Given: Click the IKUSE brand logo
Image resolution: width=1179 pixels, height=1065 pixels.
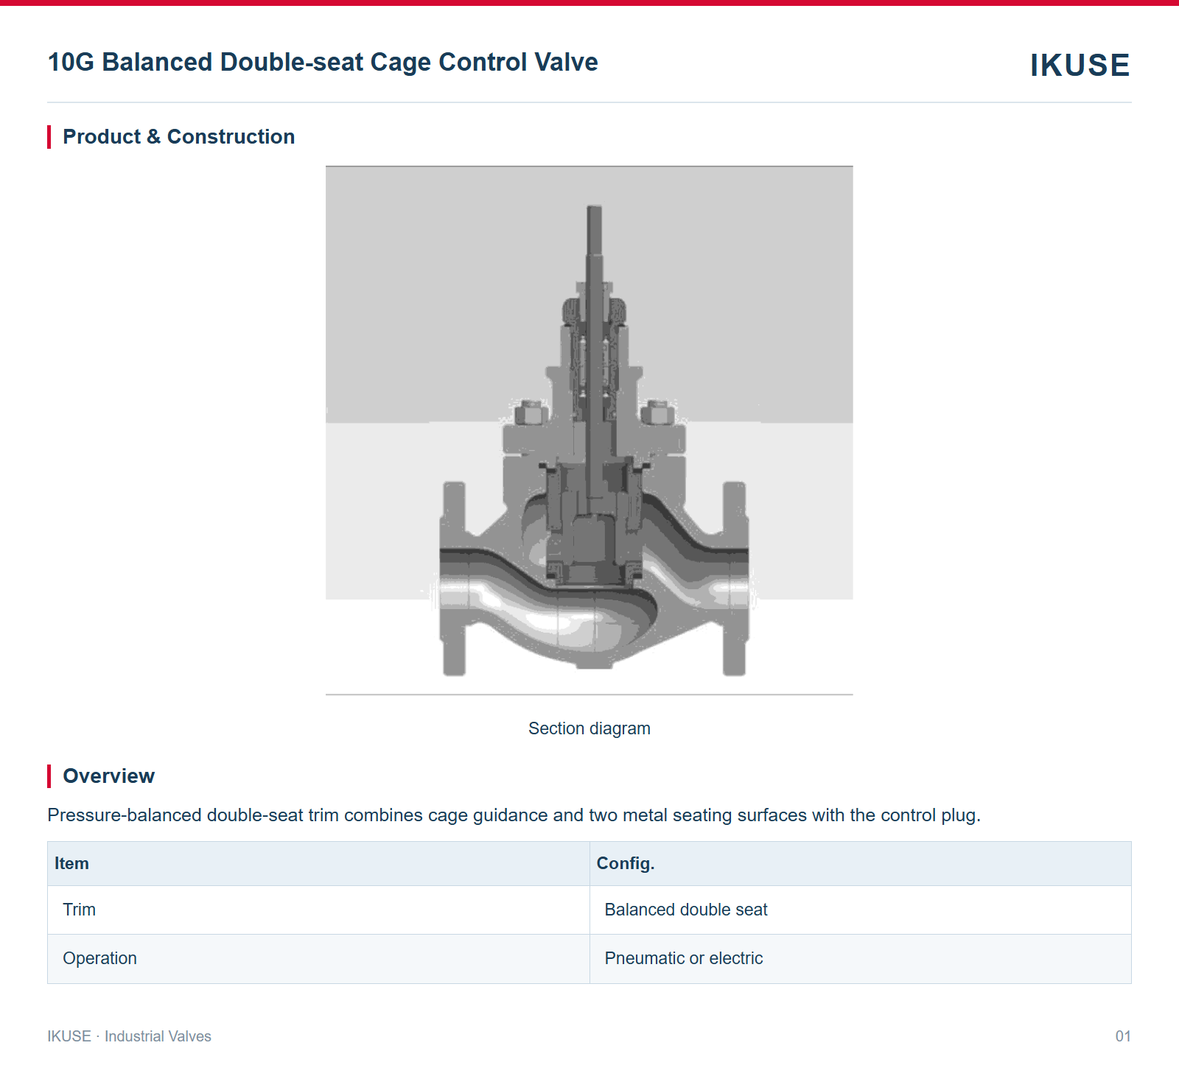Looking at the screenshot, I should tap(1080, 65).
